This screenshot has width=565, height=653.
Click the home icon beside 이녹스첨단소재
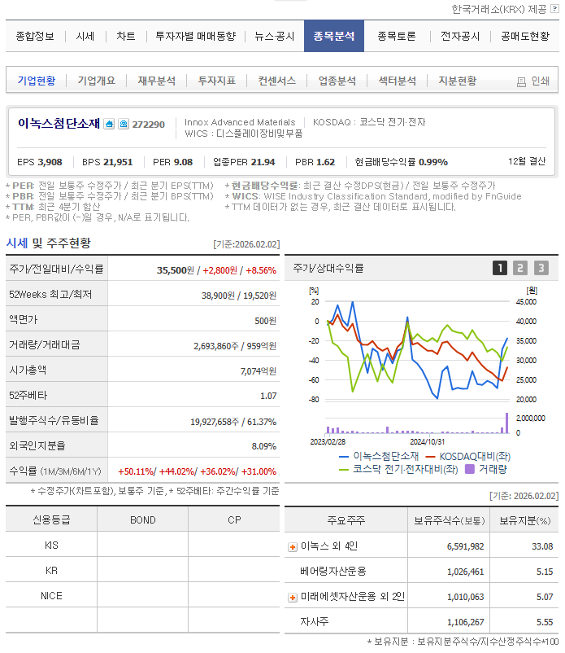[109, 124]
